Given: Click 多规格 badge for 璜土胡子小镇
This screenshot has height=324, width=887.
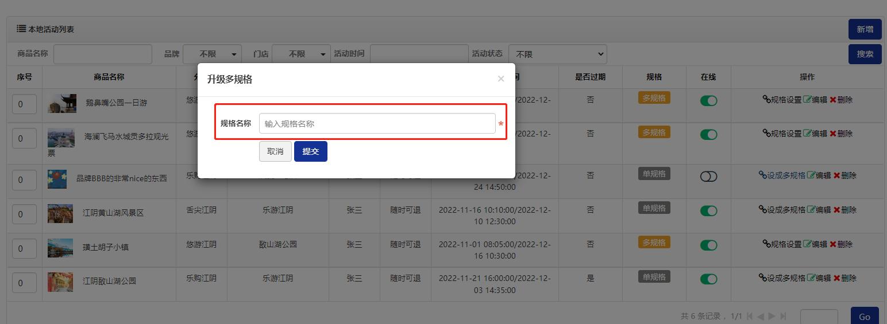Looking at the screenshot, I should 654,243.
